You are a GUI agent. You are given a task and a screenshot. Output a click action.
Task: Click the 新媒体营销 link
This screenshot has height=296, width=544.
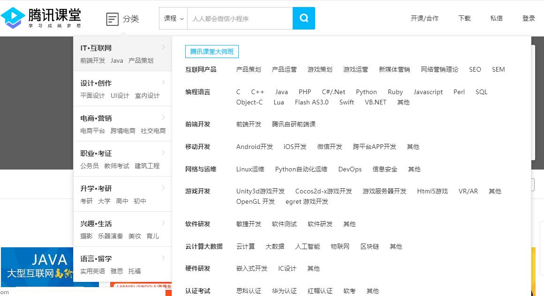(x=394, y=69)
